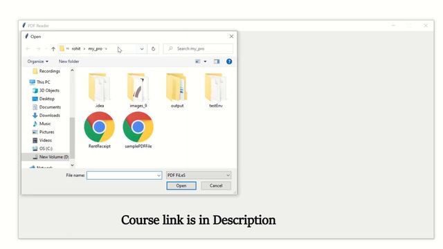Navigate back in the Open dialog
Screen dimensions: 443x249
[x=28, y=49]
